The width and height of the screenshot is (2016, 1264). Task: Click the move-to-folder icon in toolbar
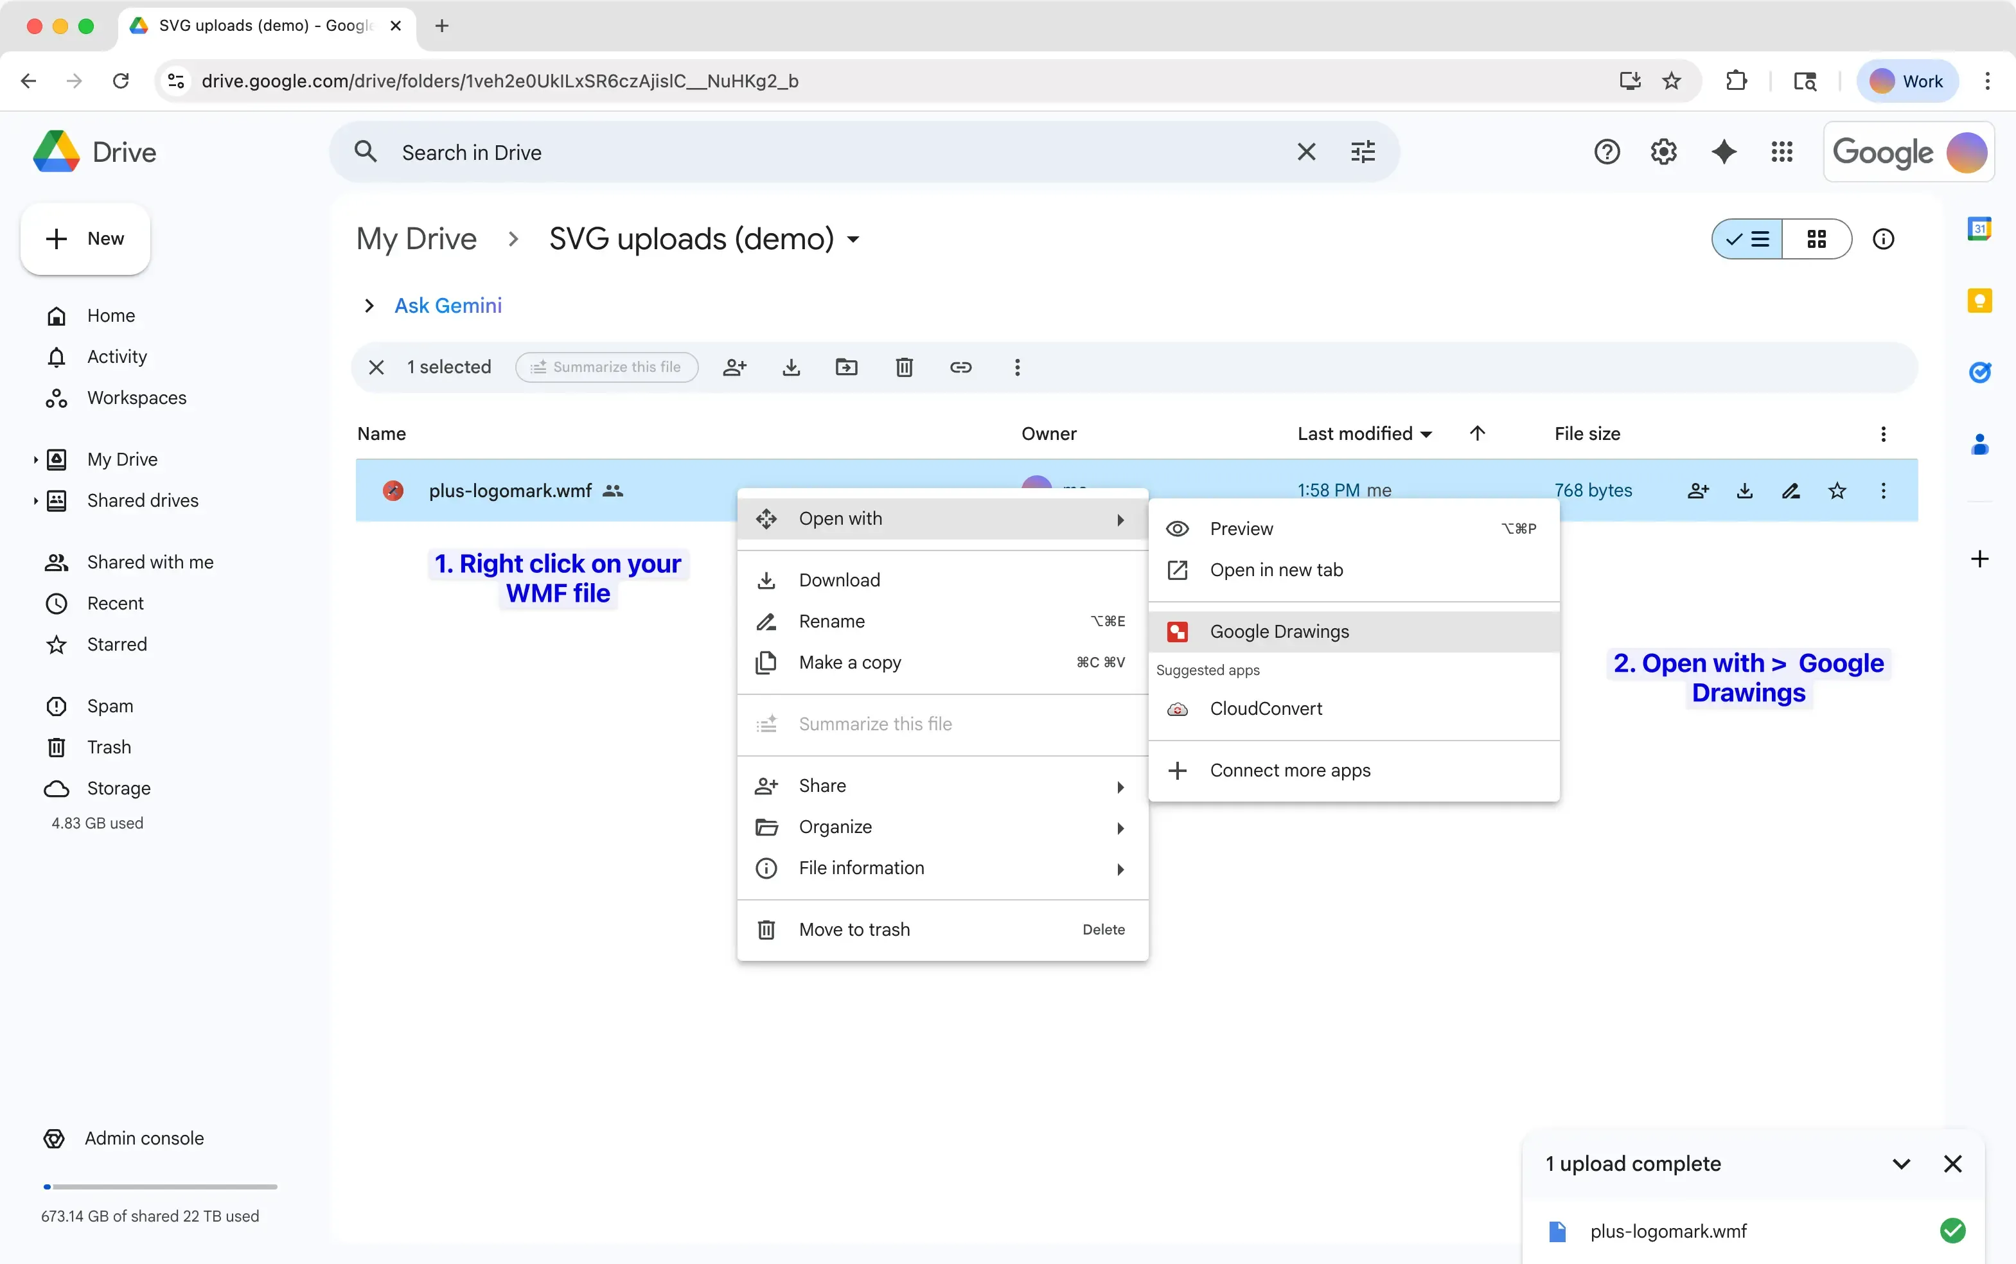pos(847,367)
